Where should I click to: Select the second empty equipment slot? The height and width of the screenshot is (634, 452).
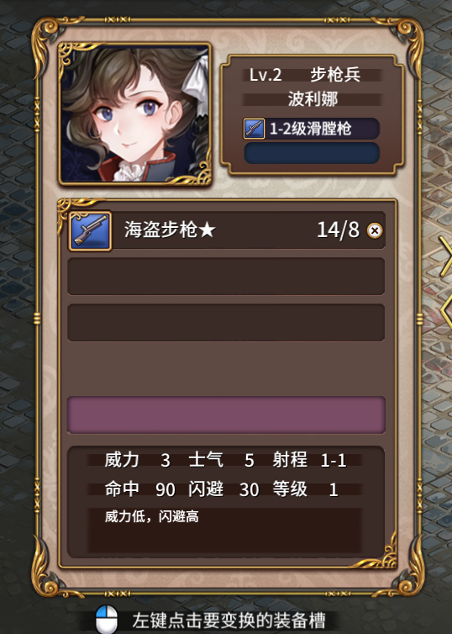pos(226,276)
